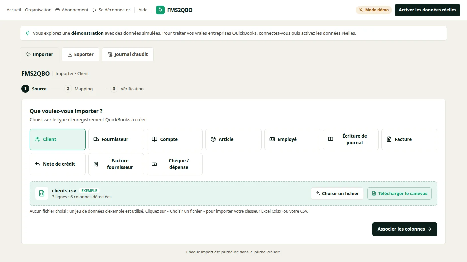Click Activer les données réelles button
Viewport: 467px width, 262px height.
[x=427, y=10]
